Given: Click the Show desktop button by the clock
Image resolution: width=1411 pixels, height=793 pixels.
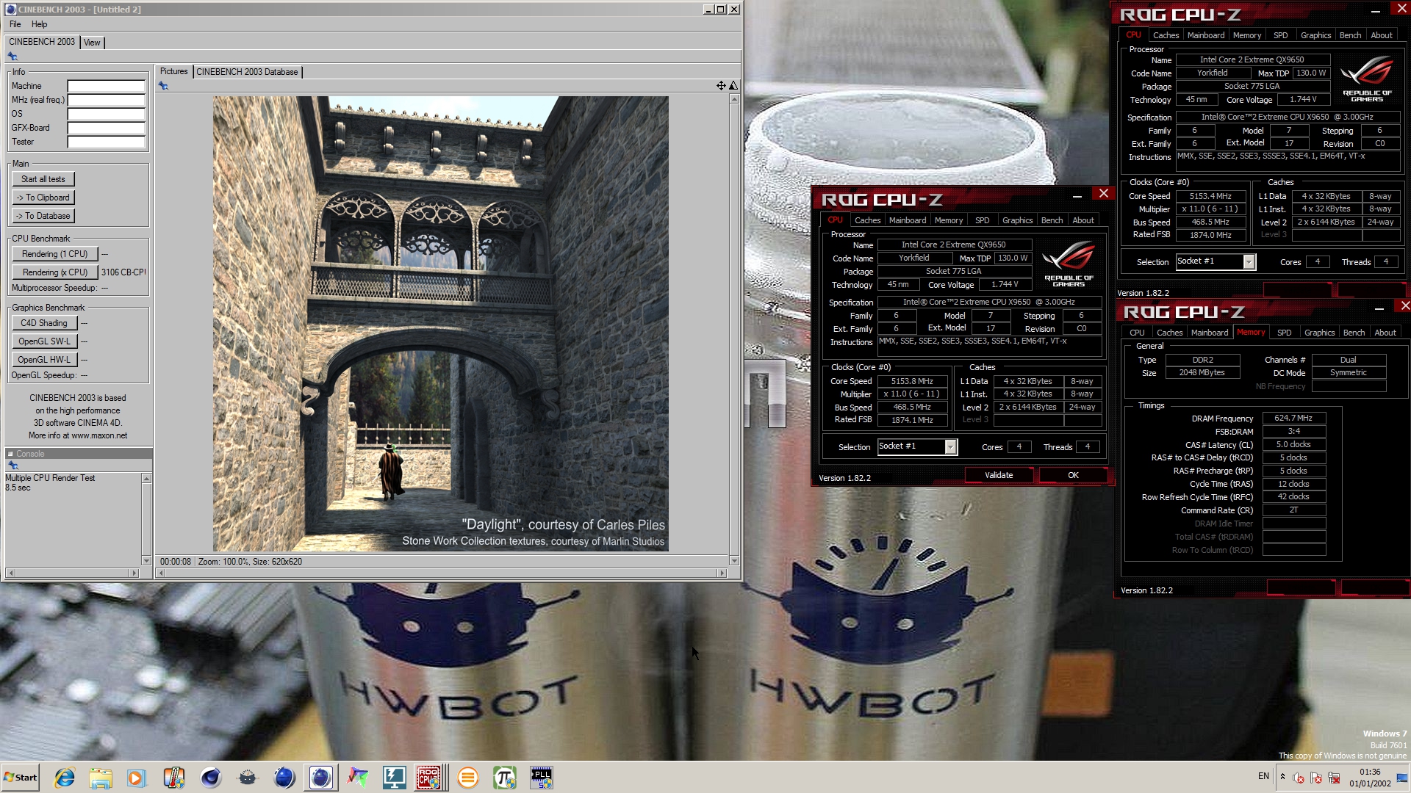Looking at the screenshot, I should [x=1402, y=778].
